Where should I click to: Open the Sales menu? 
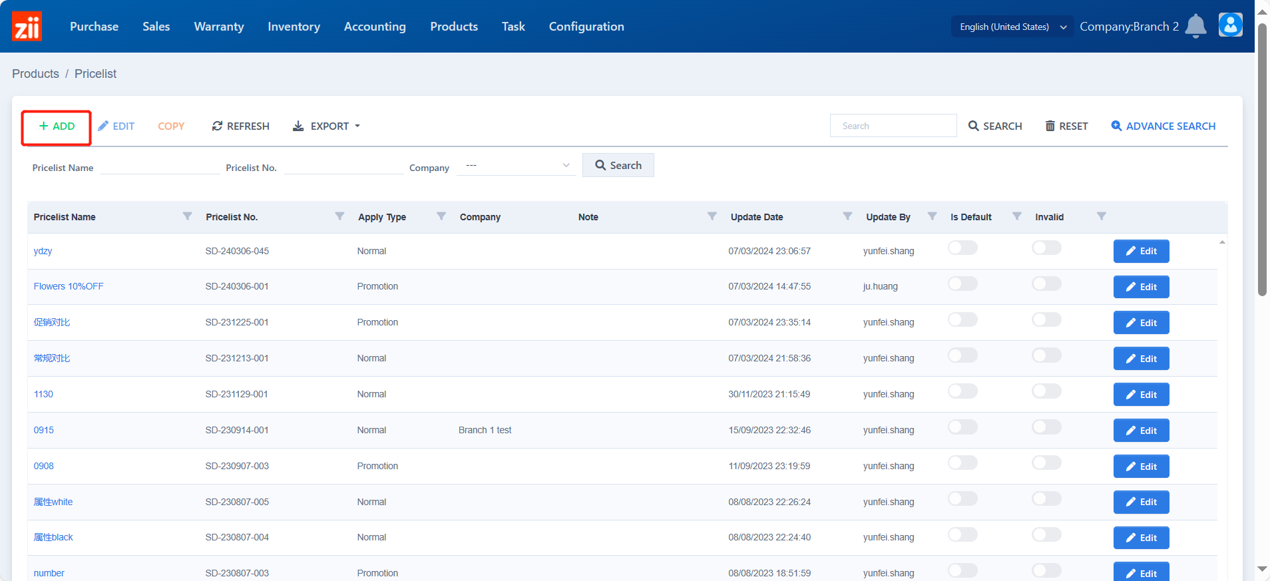[x=156, y=27]
